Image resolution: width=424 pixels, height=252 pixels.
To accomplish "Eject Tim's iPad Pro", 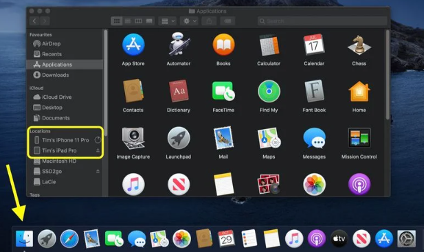I will [x=98, y=150].
